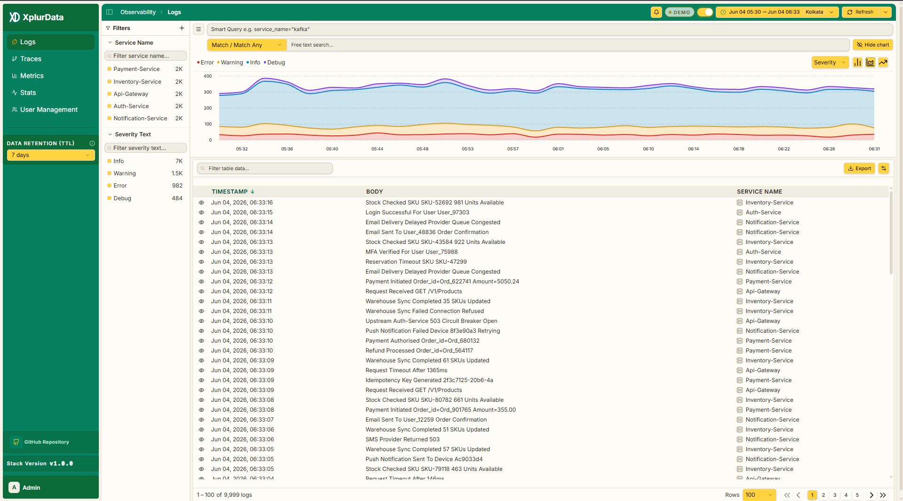
Task: Switch chart to bar chart view
Action: pos(857,63)
